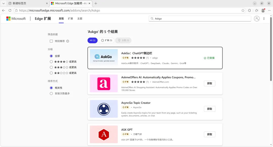Switch to the 新建标签页 tab
This screenshot has width=273, height=147.
[x=28, y=3]
